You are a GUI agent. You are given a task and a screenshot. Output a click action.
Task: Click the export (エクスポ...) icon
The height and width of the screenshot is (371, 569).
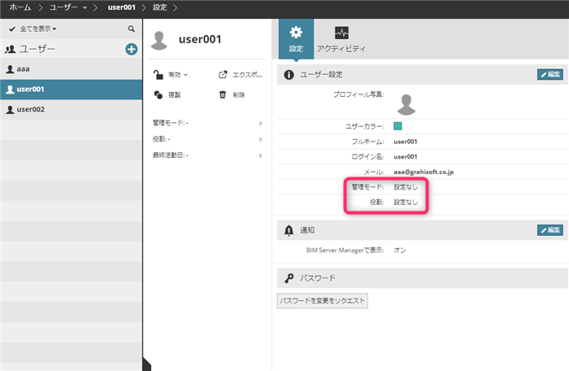pos(223,75)
